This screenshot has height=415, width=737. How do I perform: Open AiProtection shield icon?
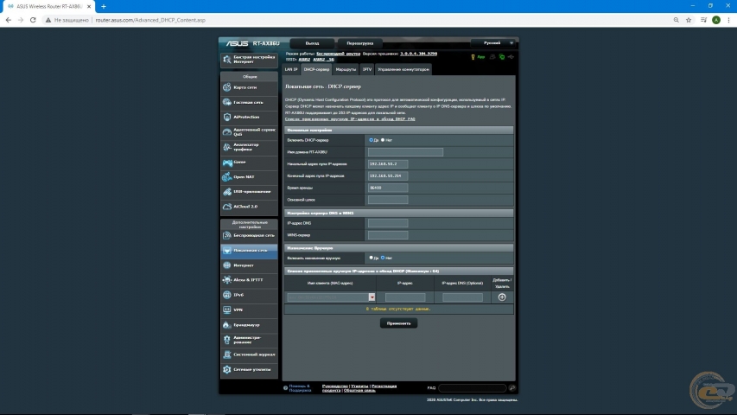(x=227, y=117)
